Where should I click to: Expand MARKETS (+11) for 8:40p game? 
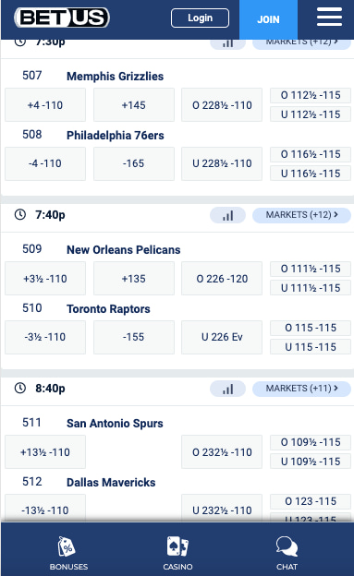coord(301,389)
